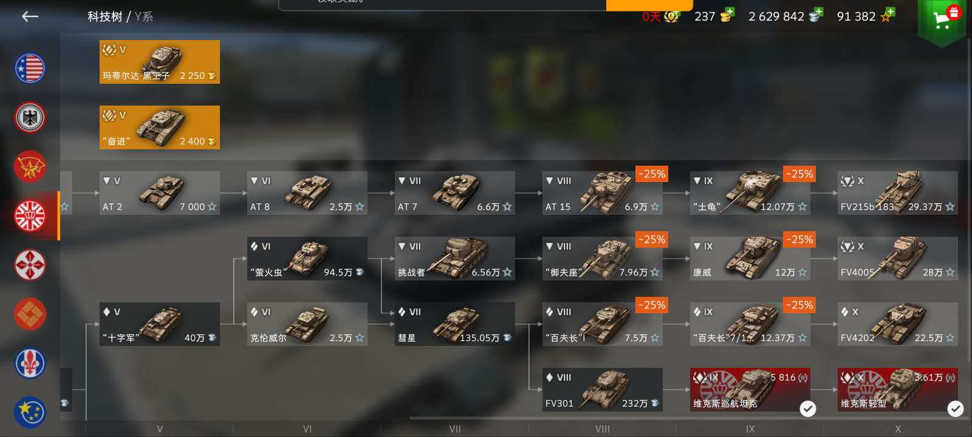972x437 pixels.
Task: Select the 彗星 tier VII tank
Action: pos(455,324)
